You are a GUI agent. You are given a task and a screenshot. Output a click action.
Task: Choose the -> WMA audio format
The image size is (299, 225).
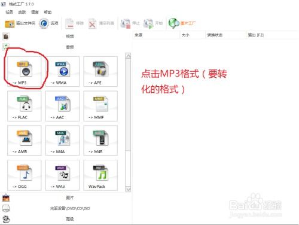click(62, 71)
